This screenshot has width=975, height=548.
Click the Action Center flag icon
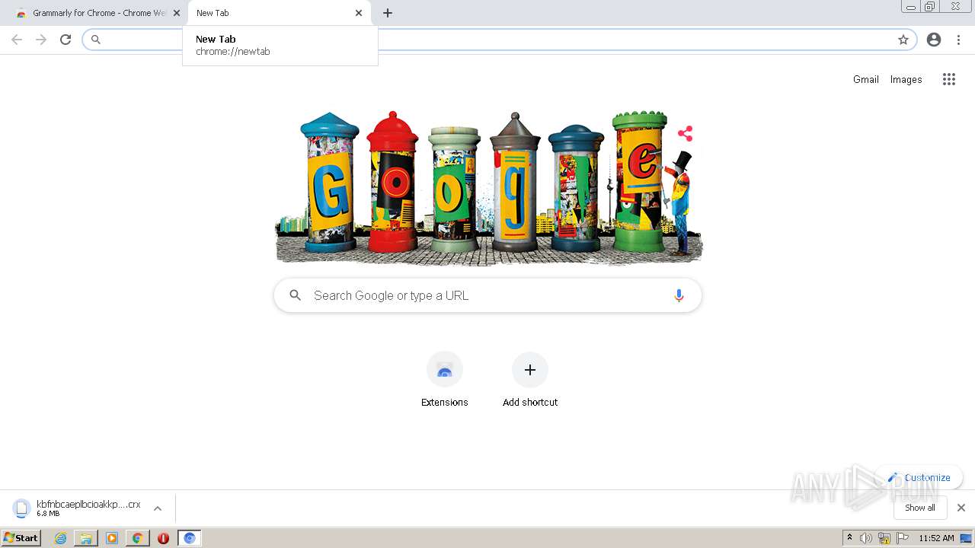[903, 538]
